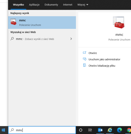Click the mmc toolbox icon in best result

13,22
